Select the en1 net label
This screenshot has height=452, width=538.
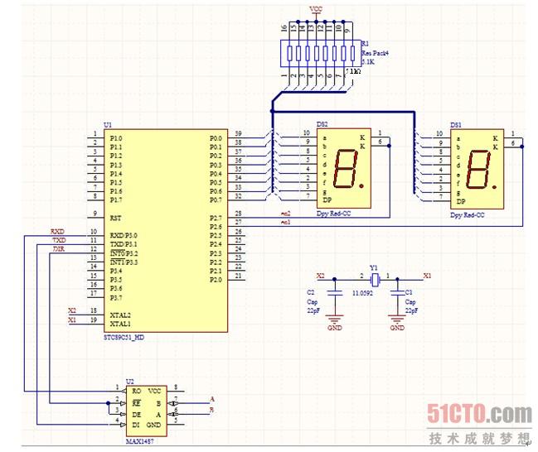(x=285, y=222)
